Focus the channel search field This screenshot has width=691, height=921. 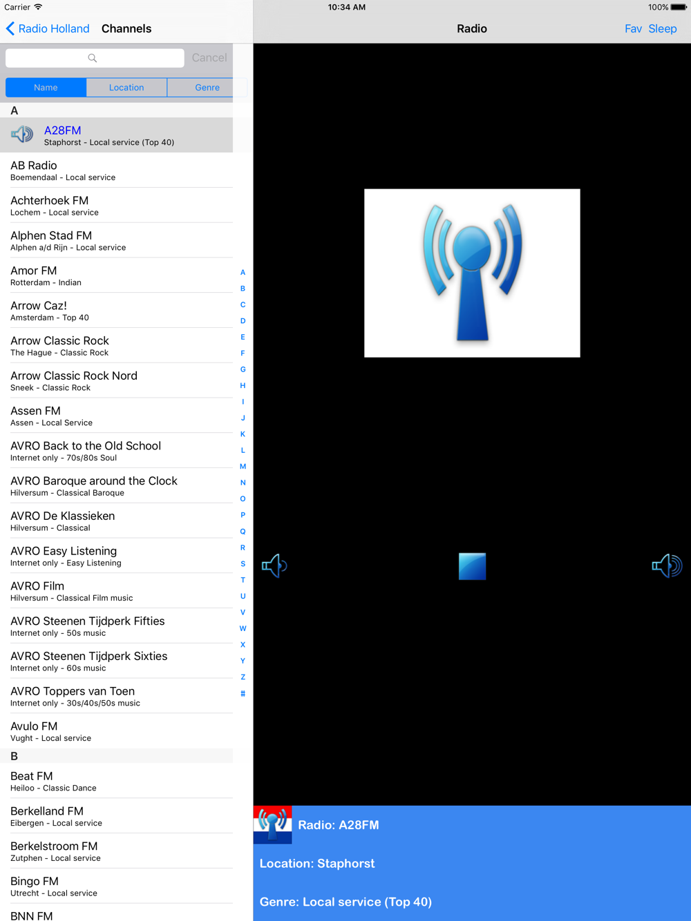coord(95,58)
